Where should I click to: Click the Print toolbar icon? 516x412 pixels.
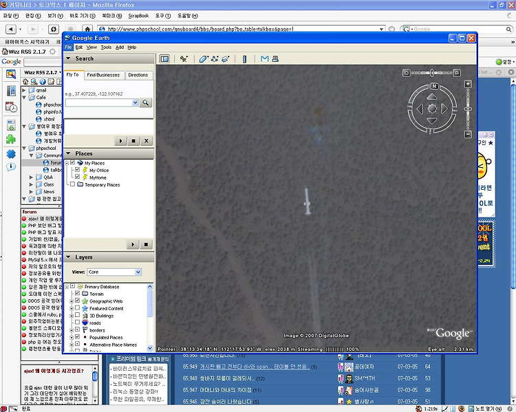(x=275, y=58)
